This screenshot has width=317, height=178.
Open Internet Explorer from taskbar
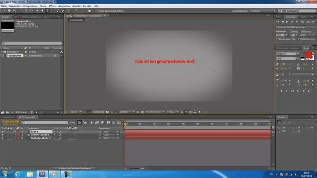pos(18,174)
